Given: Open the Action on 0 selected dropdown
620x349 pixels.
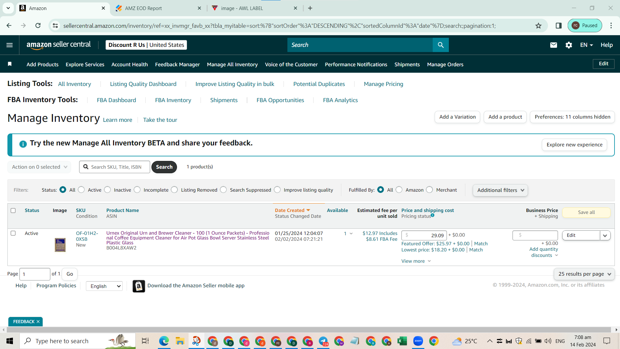Looking at the screenshot, I should pyautogui.click(x=39, y=167).
